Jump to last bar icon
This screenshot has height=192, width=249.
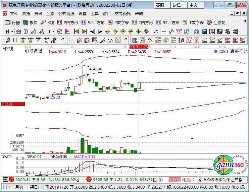[84, 31]
